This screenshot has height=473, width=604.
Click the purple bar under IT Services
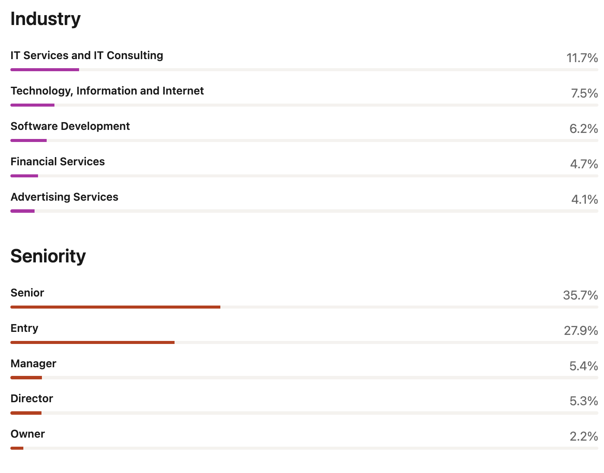[45, 69]
